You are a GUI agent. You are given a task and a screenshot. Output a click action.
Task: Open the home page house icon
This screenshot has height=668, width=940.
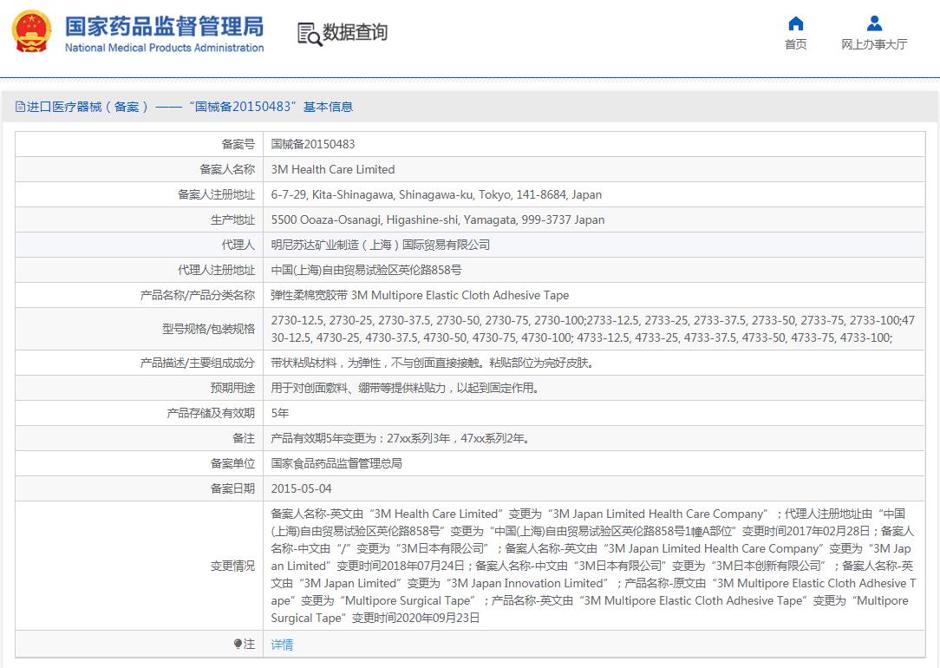pos(795,23)
